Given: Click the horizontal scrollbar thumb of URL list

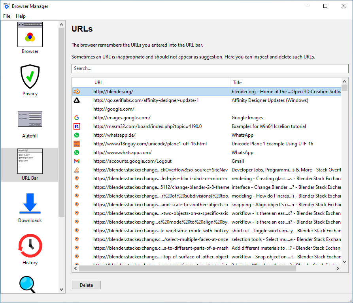Looking at the screenshot, I should coord(187,268).
